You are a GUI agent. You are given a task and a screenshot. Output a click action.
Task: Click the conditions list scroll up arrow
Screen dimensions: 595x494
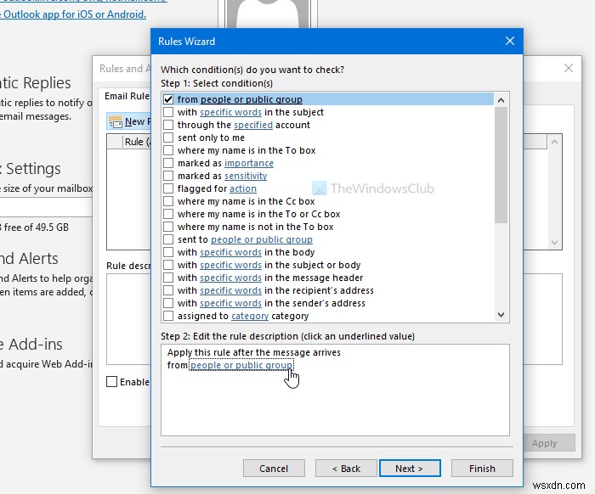(x=501, y=100)
